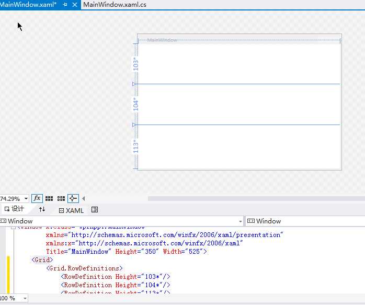Select the MainWindow.xaml* tab
365x305 pixels.
pyautogui.click(x=28, y=5)
